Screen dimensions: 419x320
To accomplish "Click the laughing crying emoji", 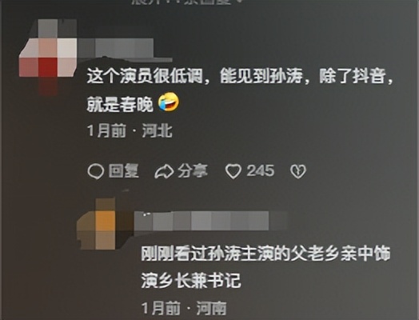I will [x=169, y=102].
